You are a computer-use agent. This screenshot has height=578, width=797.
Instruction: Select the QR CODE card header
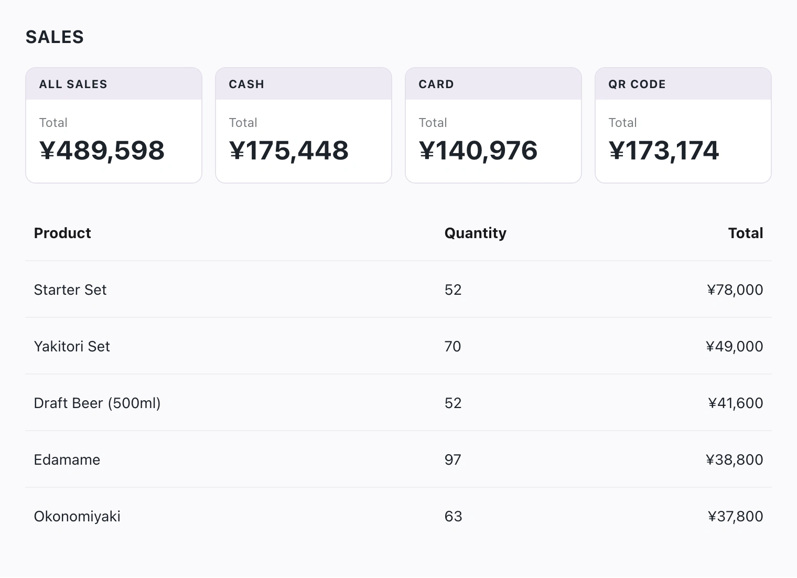click(x=683, y=84)
